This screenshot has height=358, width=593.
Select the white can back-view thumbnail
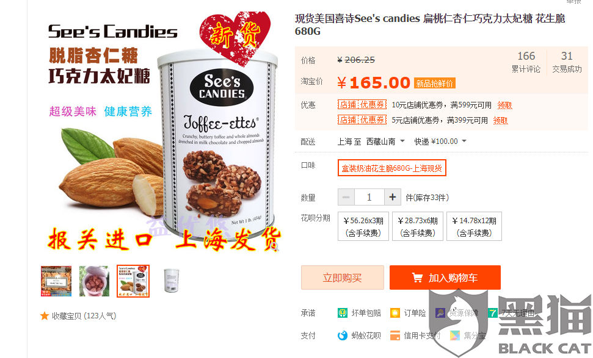[x=172, y=281]
